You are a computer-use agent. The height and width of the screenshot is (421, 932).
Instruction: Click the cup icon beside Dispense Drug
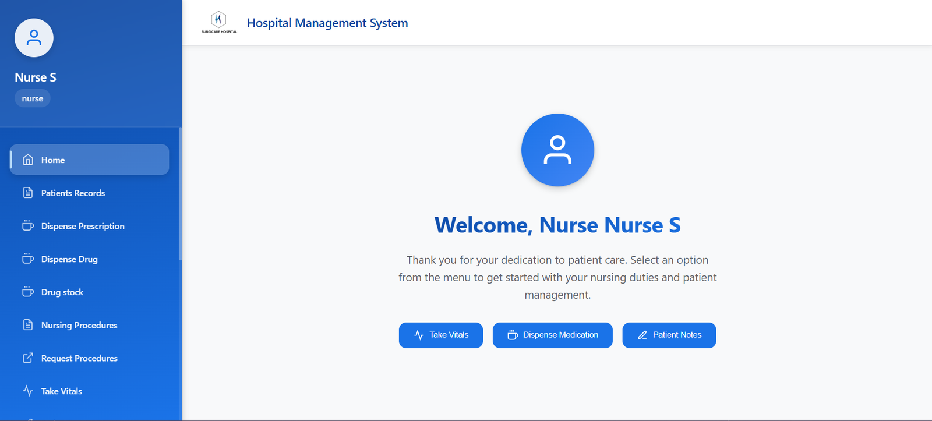28,259
